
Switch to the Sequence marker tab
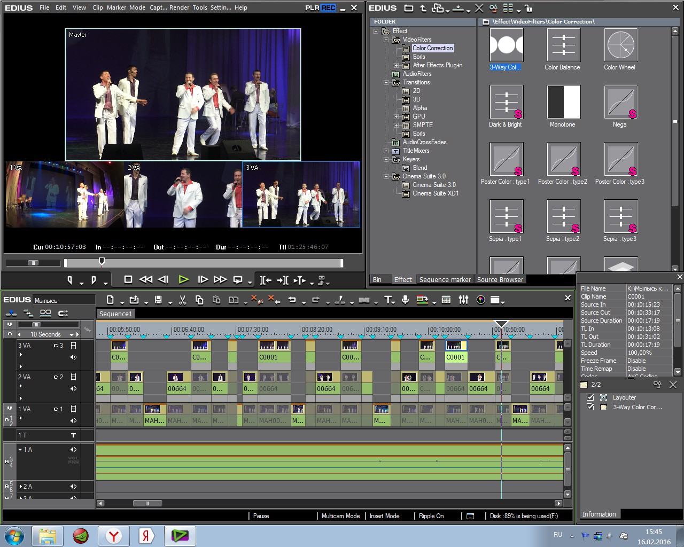pos(445,279)
